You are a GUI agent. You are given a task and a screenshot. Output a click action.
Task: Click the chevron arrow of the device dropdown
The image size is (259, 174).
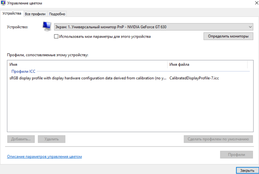click(250, 27)
